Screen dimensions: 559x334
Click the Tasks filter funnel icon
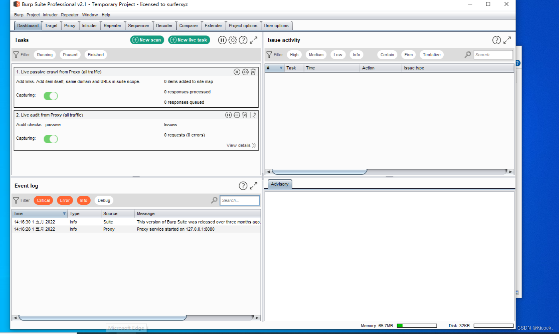pyautogui.click(x=16, y=55)
